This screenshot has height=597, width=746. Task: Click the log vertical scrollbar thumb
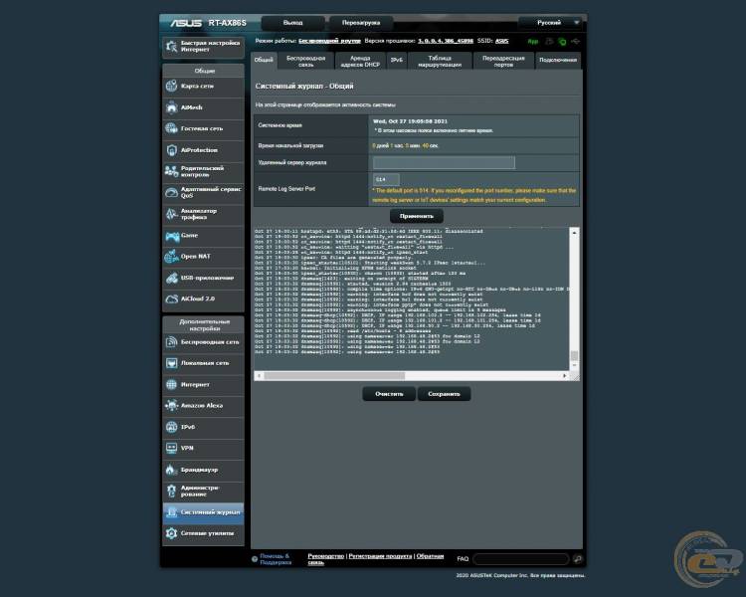(x=574, y=356)
